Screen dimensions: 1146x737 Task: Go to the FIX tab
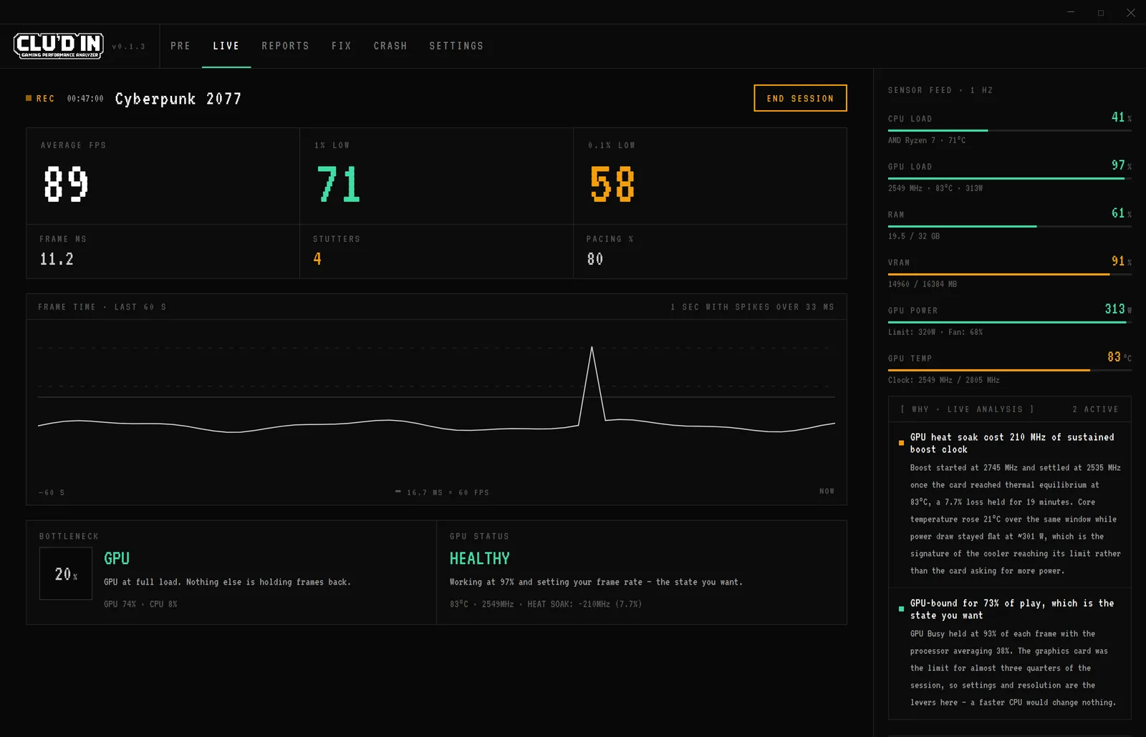tap(342, 46)
